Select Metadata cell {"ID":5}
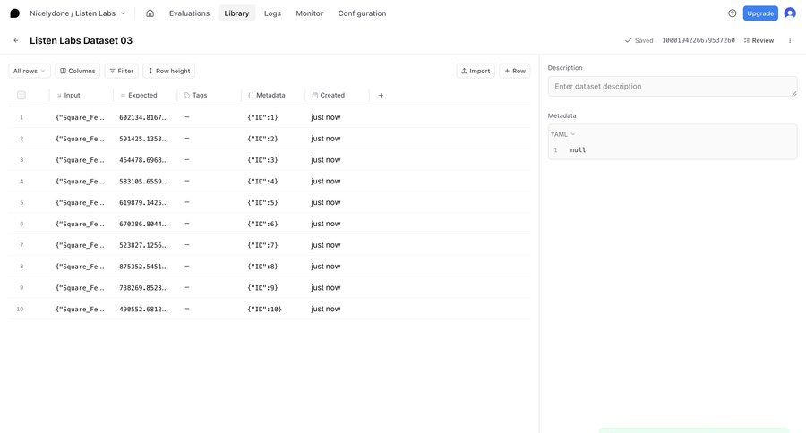Screen dimensions: 806x433 click(x=262, y=202)
